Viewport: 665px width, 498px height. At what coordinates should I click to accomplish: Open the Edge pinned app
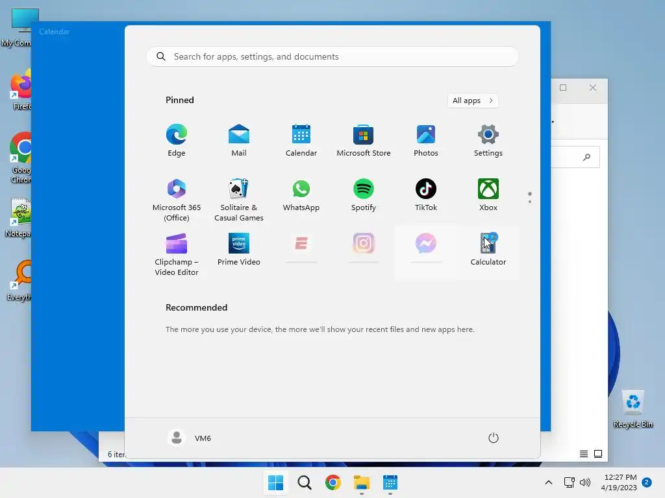[177, 141]
